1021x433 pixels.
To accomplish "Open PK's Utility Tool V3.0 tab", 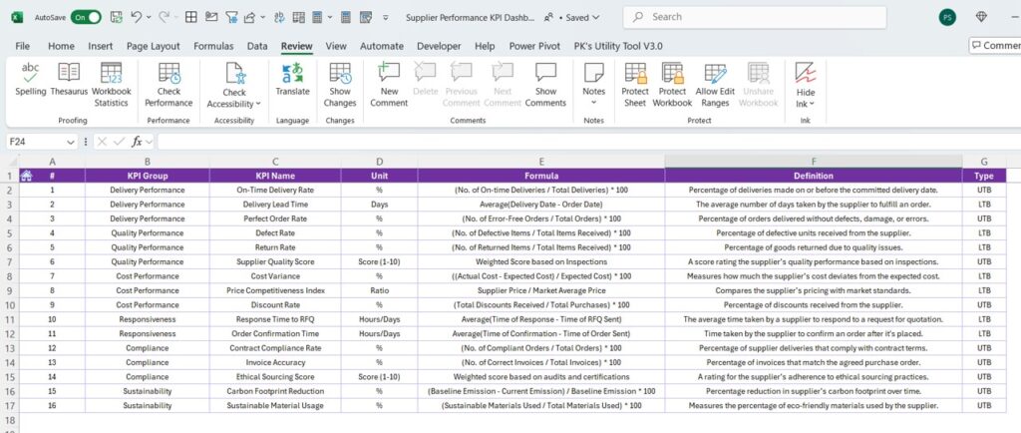I will [618, 46].
